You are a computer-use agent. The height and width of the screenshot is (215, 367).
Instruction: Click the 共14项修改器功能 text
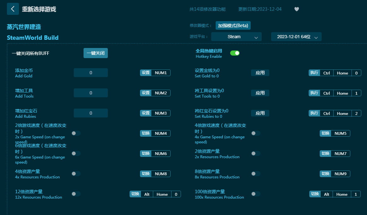tap(207, 9)
